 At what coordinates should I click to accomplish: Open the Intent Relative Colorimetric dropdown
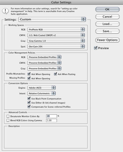point(41,93)
